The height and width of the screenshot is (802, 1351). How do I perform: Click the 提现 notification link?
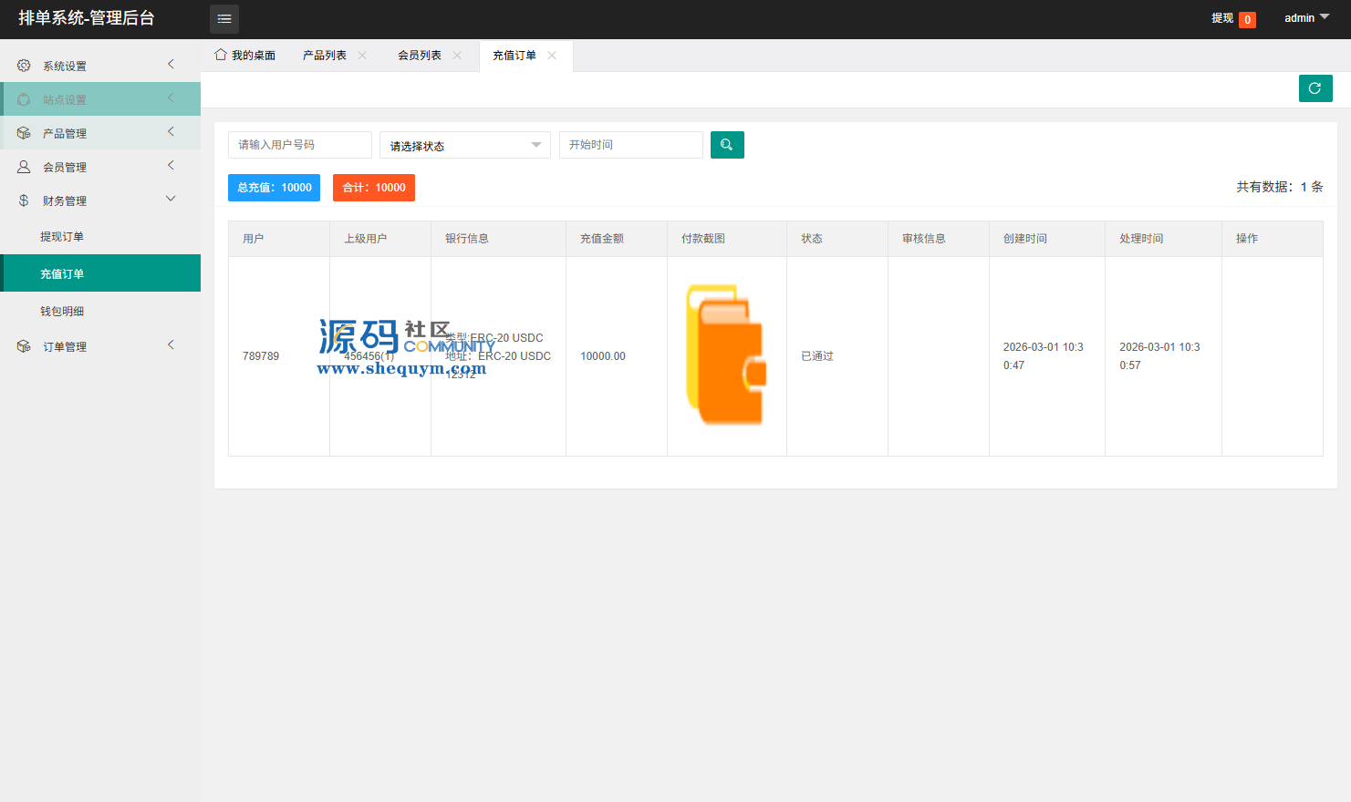coord(1222,18)
